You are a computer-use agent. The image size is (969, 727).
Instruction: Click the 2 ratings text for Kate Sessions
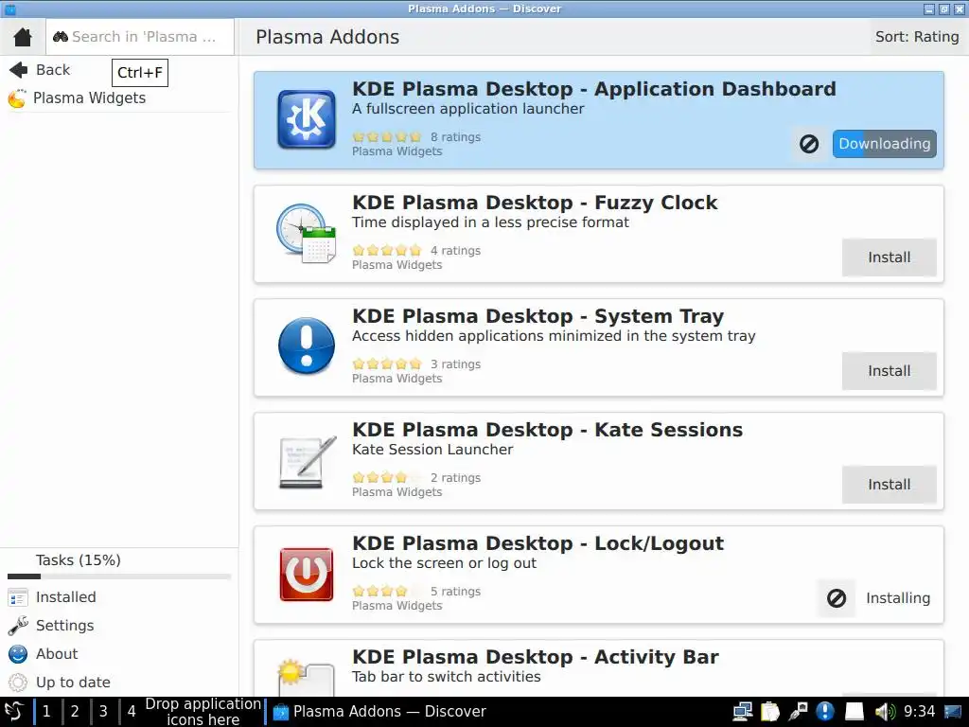tap(455, 478)
